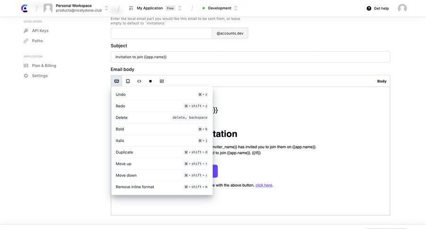Open the user profile avatar at top right
The height and width of the screenshot is (229, 426).
tap(402, 8)
